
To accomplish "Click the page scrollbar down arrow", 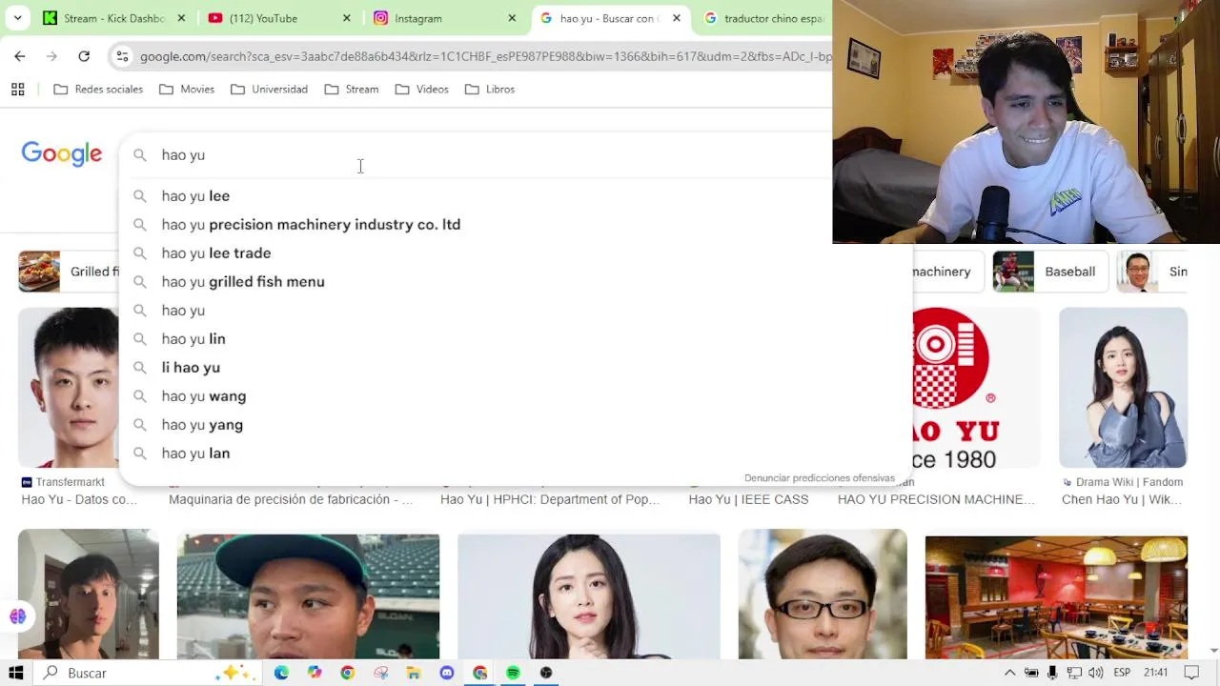I will (x=1213, y=650).
